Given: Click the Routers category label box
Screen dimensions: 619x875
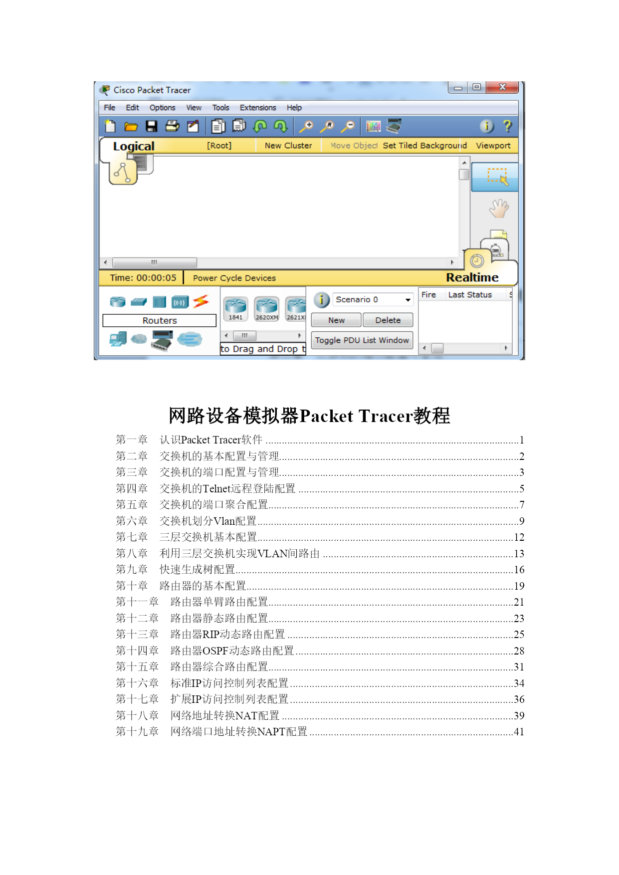Looking at the screenshot, I should click(160, 320).
